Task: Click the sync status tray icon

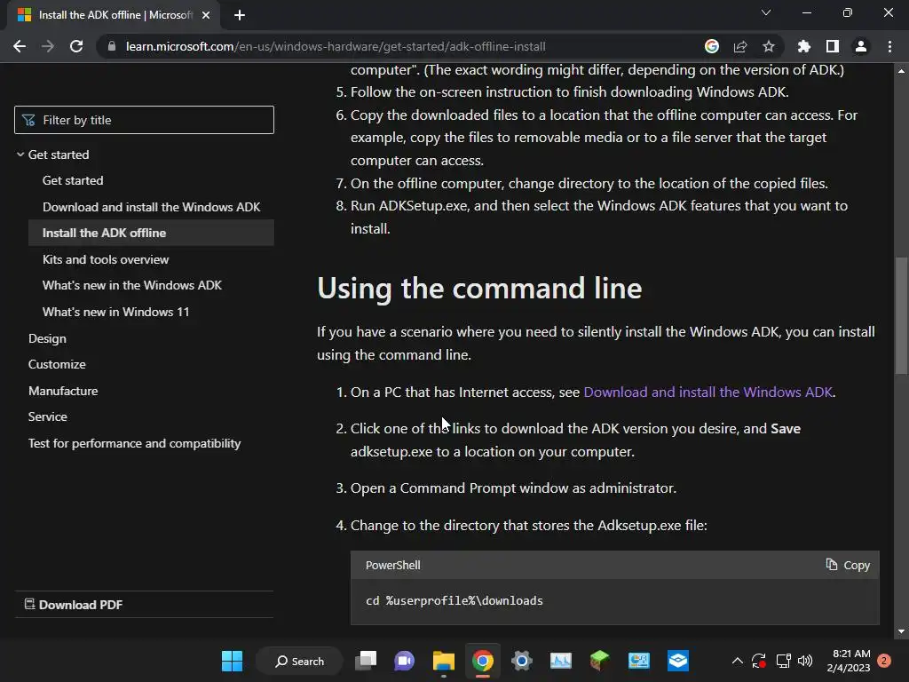Action: (759, 661)
